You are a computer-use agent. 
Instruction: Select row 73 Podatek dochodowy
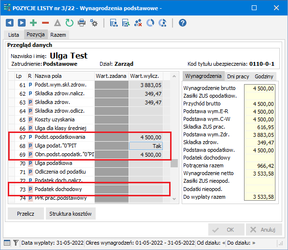[89, 189]
